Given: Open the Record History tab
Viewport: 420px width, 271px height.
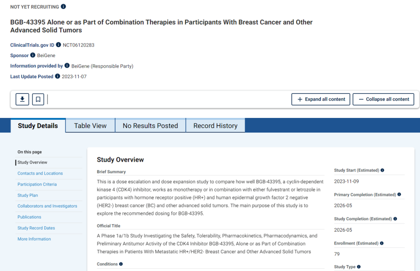Looking at the screenshot, I should pos(215,126).
